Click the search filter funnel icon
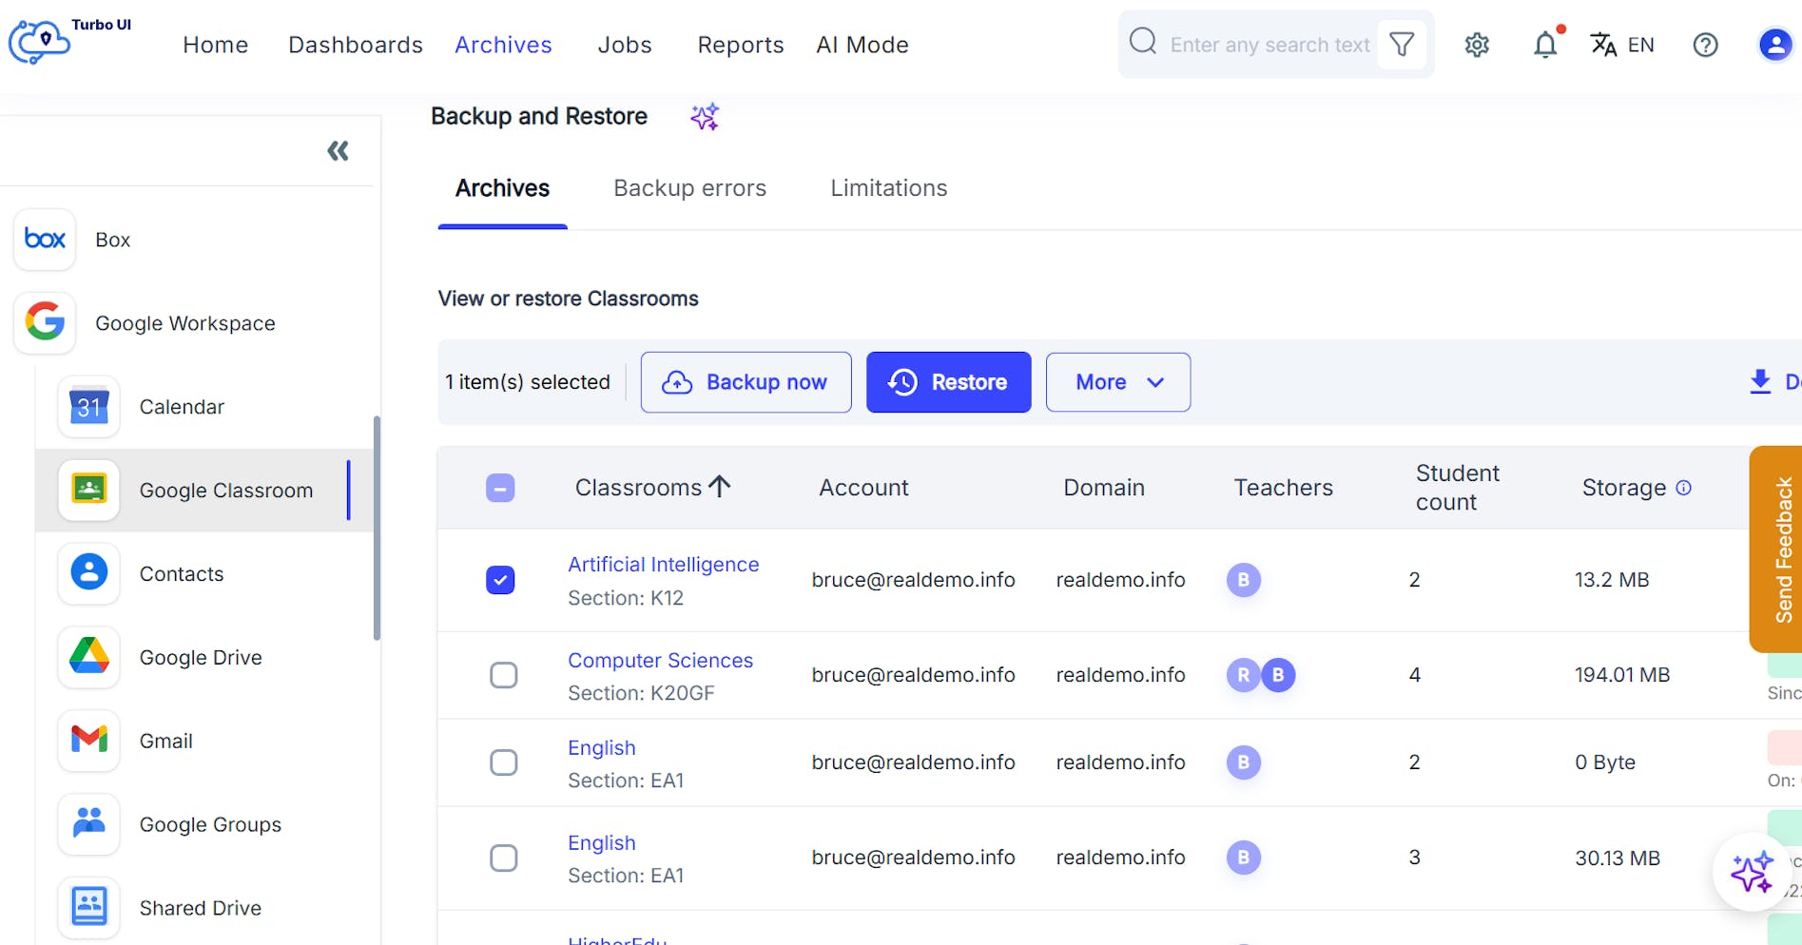1802x945 pixels. (x=1402, y=45)
